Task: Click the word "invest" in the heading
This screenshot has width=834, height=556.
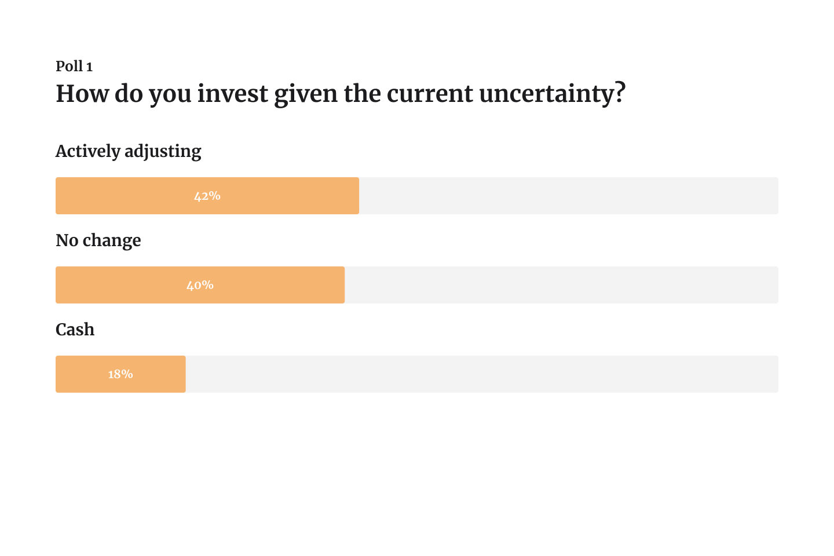Action: tap(233, 94)
